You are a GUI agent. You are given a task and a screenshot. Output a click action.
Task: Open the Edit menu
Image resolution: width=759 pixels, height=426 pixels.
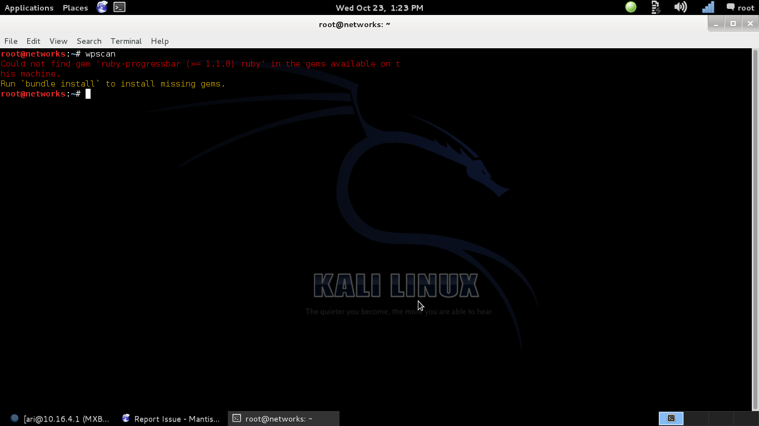pyautogui.click(x=33, y=41)
